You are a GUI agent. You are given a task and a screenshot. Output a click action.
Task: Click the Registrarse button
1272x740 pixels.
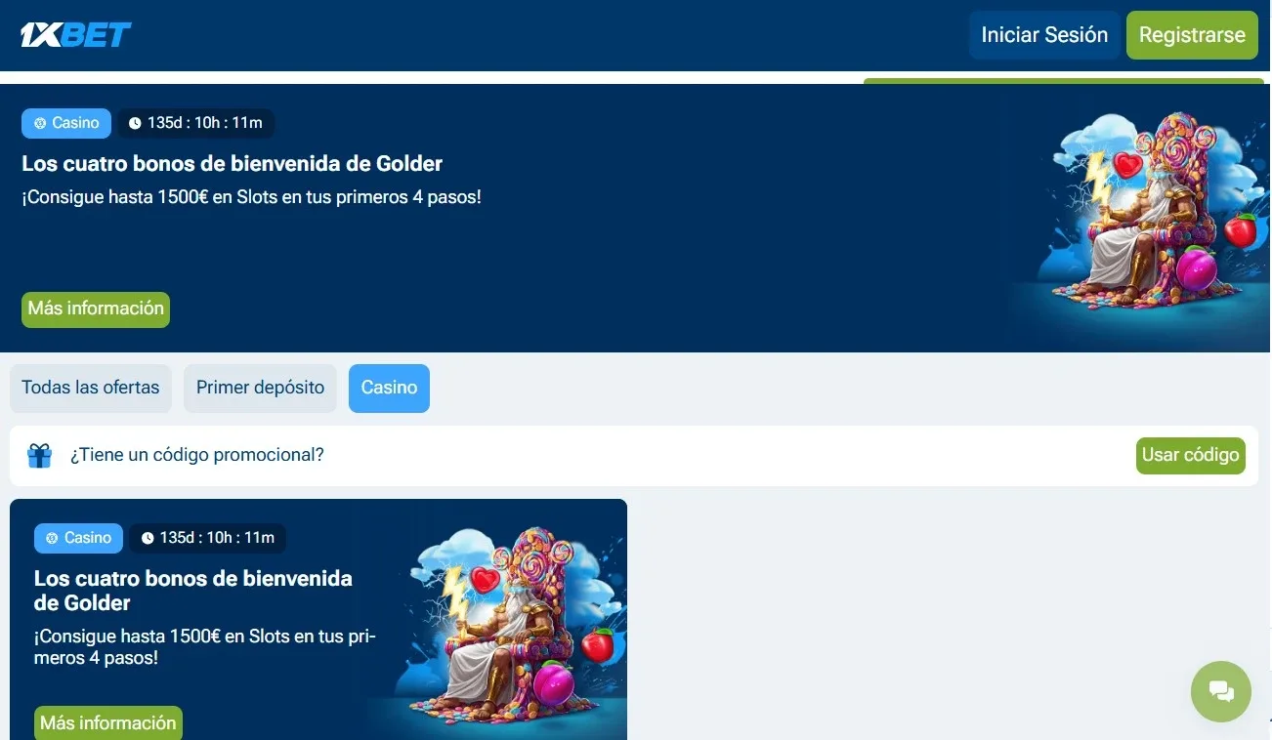point(1192,35)
